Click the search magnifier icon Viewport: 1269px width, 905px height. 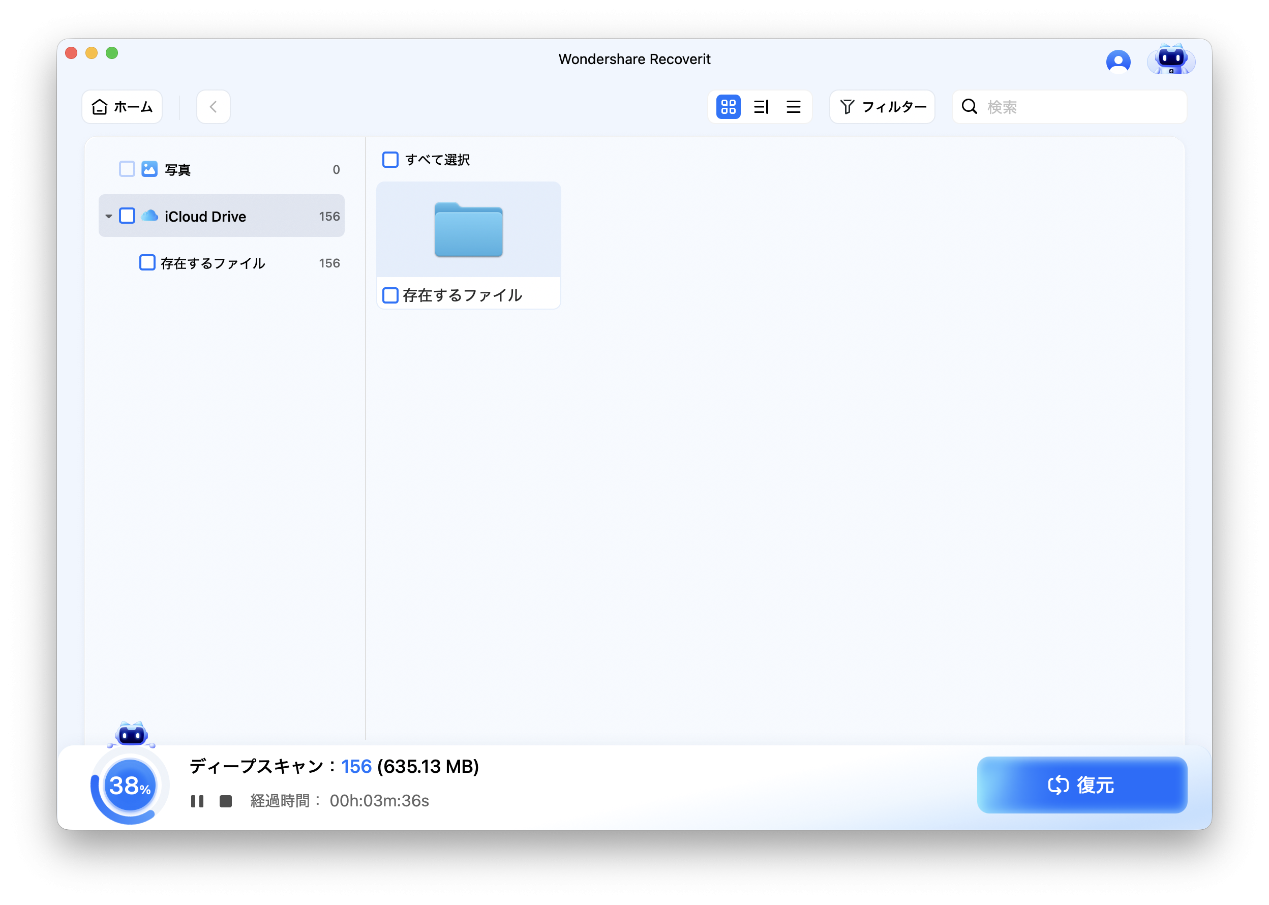[970, 106]
